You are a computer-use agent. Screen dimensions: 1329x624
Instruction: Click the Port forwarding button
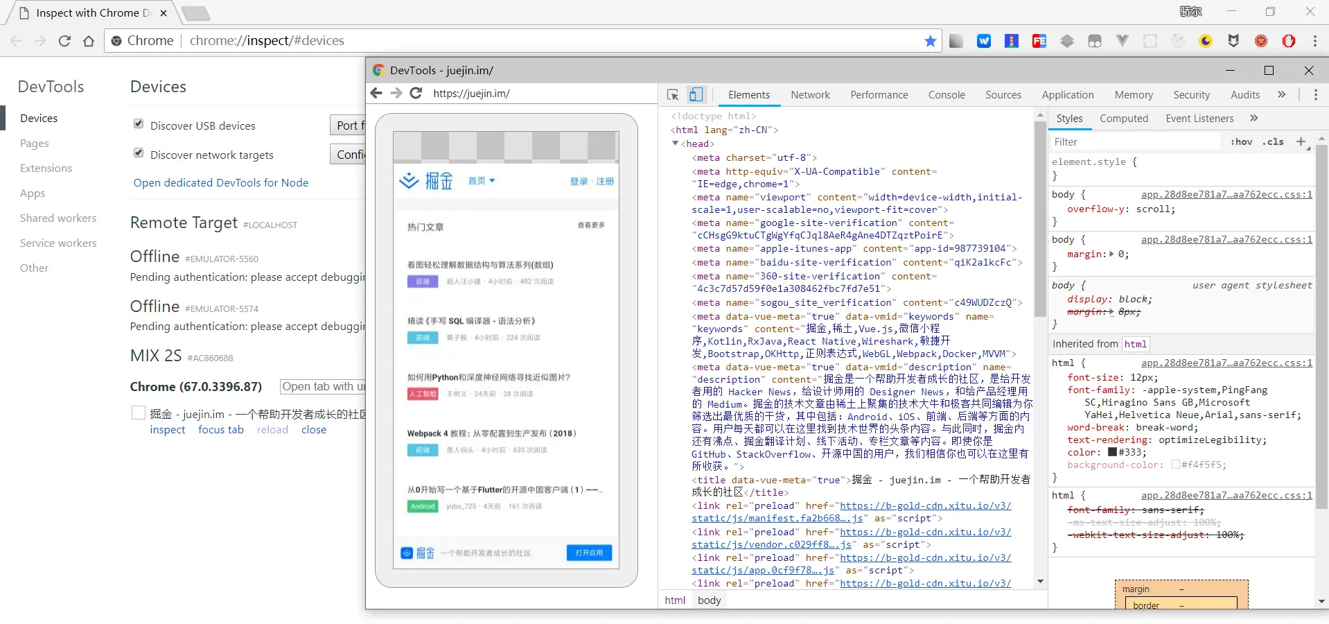point(348,125)
